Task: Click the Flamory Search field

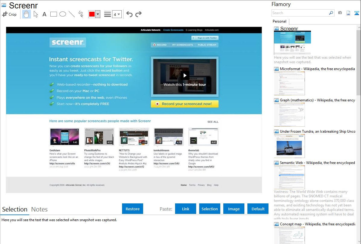Action: (x=300, y=13)
